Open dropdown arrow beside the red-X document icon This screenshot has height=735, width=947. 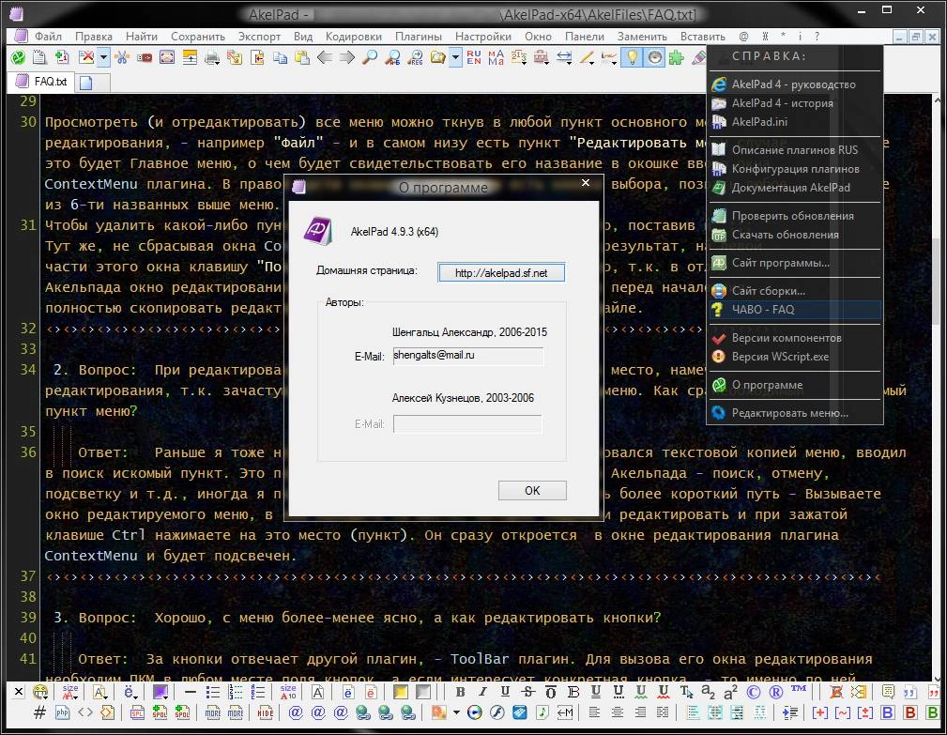tap(103, 57)
